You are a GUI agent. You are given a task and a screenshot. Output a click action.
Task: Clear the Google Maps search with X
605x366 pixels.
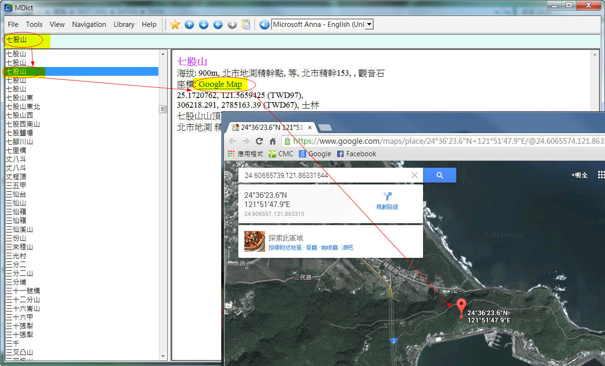(415, 175)
